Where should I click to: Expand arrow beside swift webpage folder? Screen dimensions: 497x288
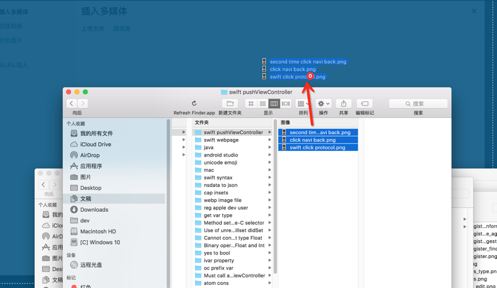click(x=270, y=140)
